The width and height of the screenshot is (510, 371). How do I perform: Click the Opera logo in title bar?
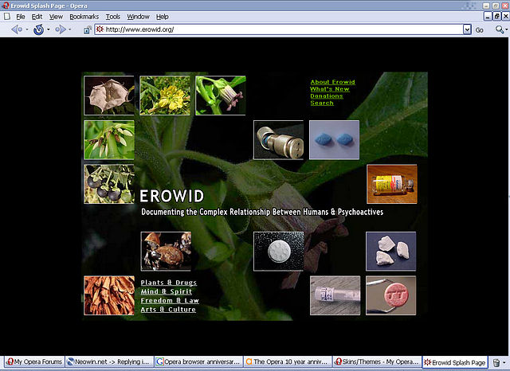[6, 6]
